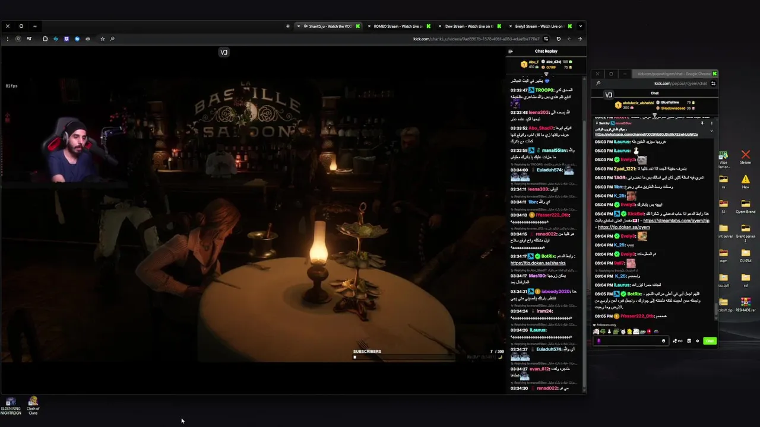Click the subscribers goal progress bar
Image resolution: width=760 pixels, height=427 pixels.
pyautogui.click(x=405, y=357)
